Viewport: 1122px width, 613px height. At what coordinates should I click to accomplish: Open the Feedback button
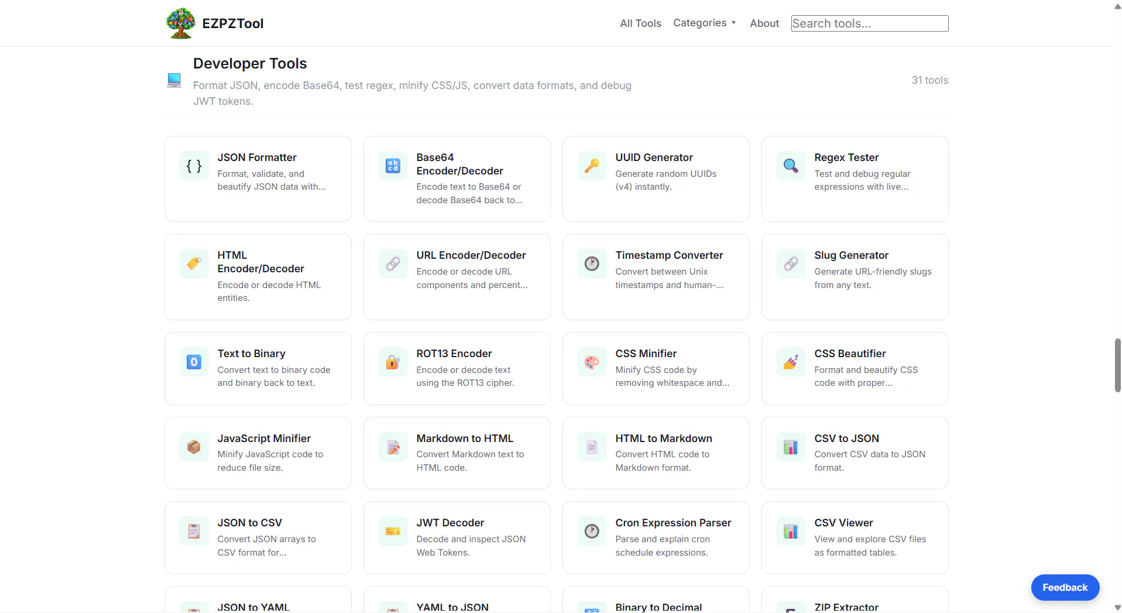click(1065, 587)
